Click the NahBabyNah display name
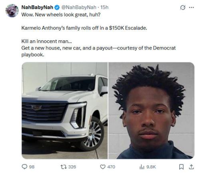Screen dimensions: 200x174 [x=37, y=7]
